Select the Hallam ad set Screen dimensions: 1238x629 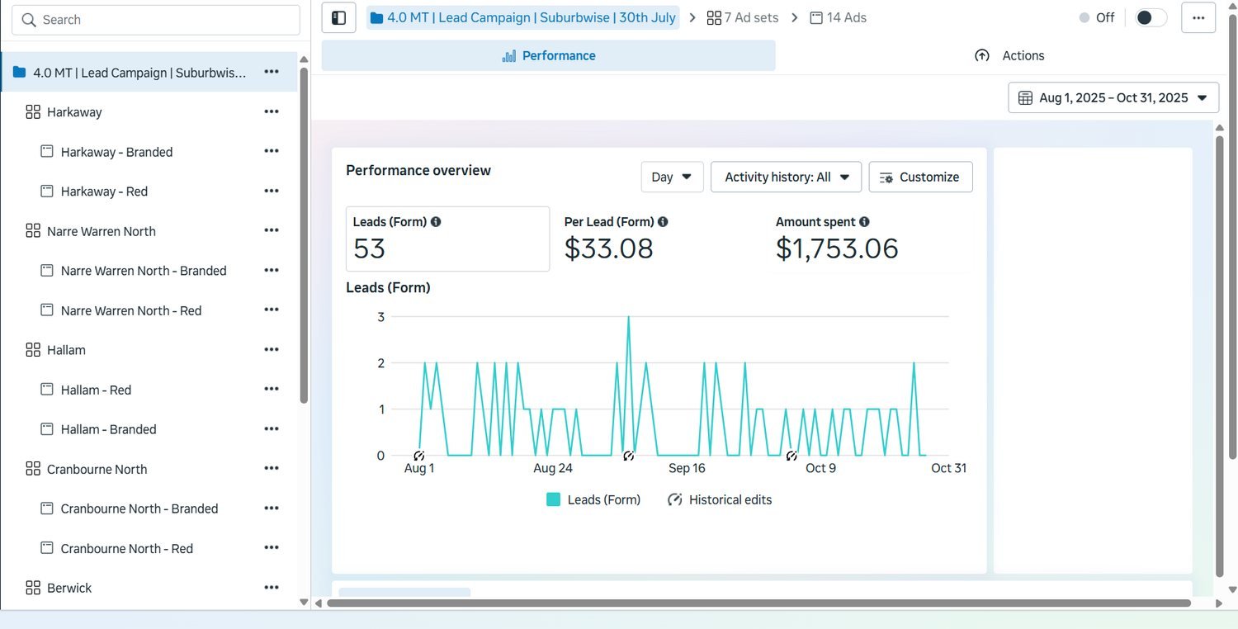click(66, 349)
